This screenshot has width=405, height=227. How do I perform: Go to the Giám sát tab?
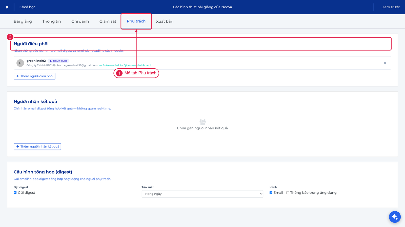point(108,21)
